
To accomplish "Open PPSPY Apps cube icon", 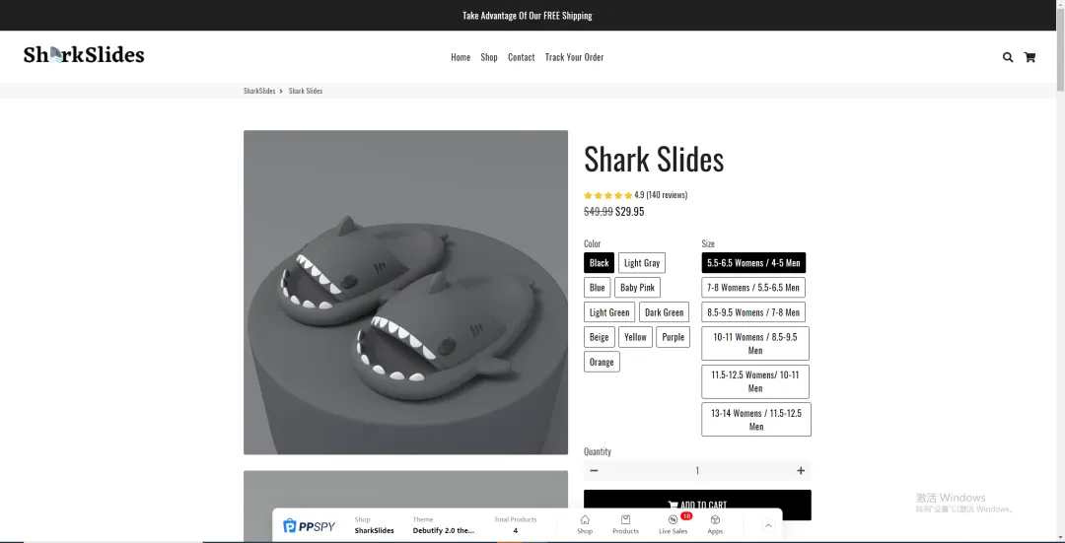I will tap(715, 520).
